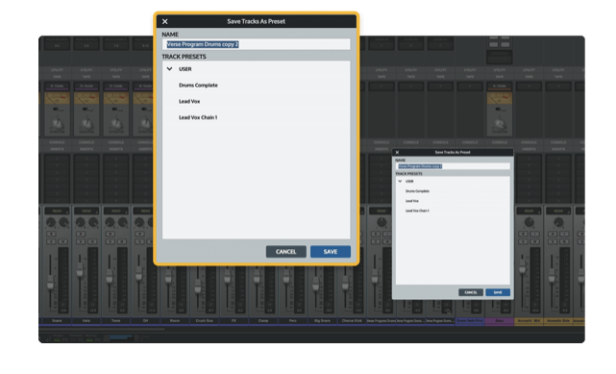Click the NAME field in the small dialog
Viewport: 616px width, 374px height.
[x=453, y=166]
